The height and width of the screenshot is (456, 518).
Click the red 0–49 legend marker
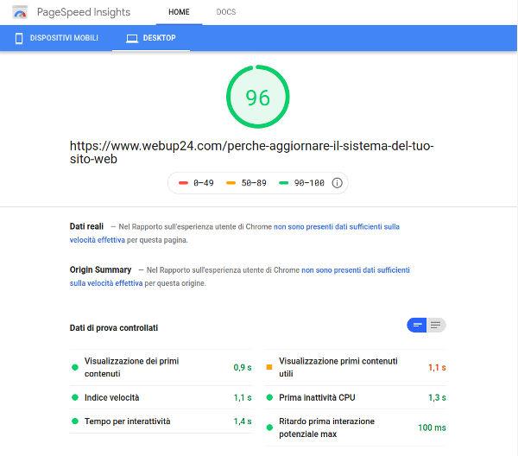pyautogui.click(x=183, y=183)
